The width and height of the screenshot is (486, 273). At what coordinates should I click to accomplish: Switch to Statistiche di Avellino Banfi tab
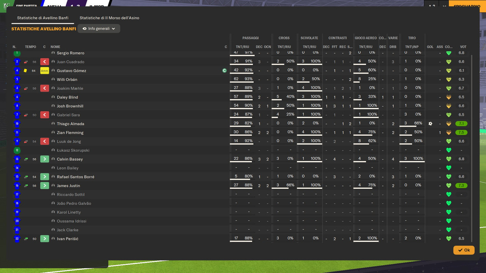point(43,18)
